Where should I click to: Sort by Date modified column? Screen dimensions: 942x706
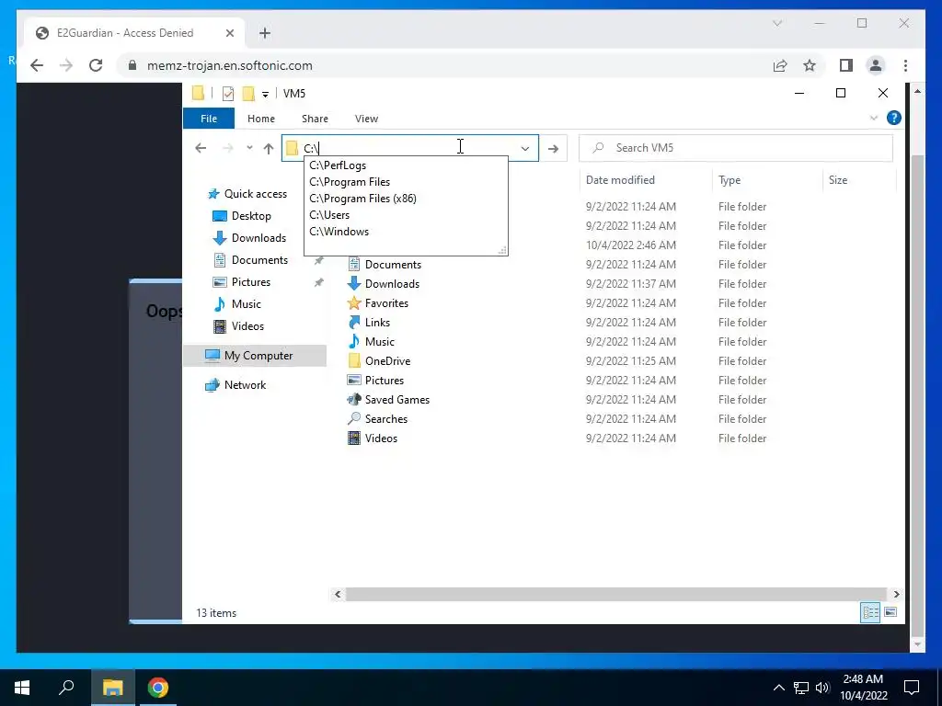620,180
